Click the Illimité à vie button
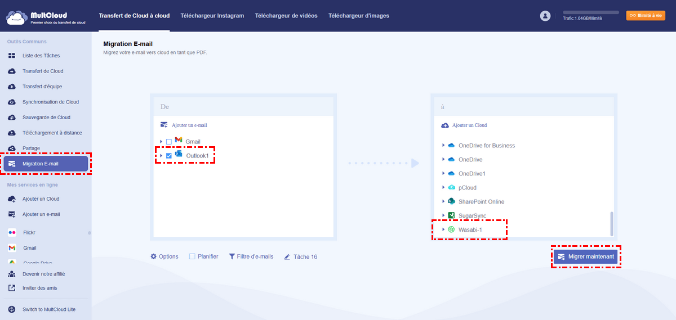The image size is (676, 320). click(646, 16)
